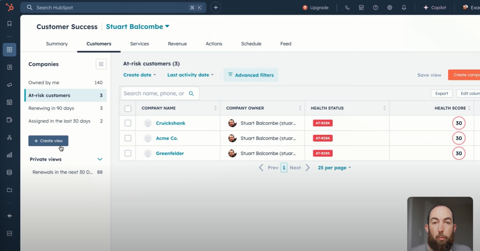Open the Last activity date filter dropdown
Viewport: 480px width, 251px height.
click(x=191, y=75)
